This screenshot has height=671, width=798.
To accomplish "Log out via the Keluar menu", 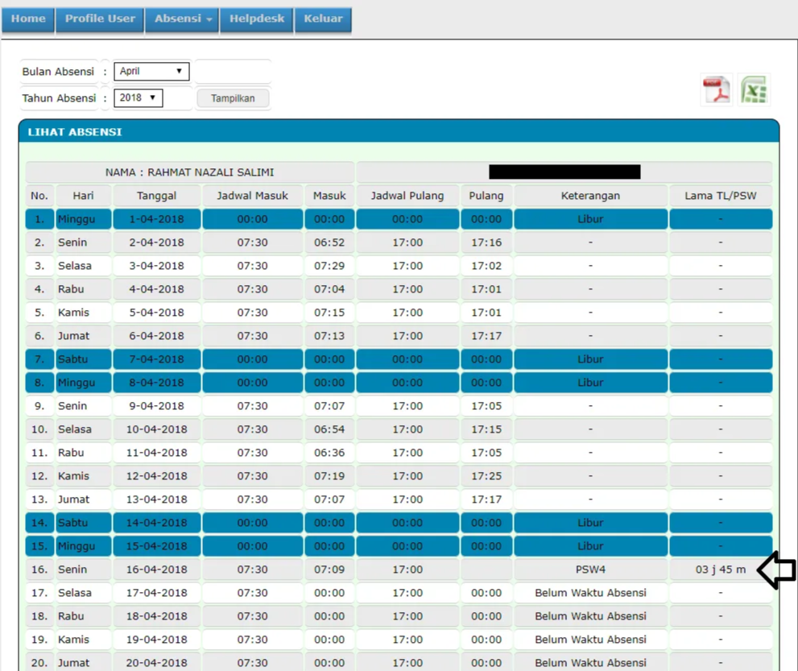I will pos(323,19).
